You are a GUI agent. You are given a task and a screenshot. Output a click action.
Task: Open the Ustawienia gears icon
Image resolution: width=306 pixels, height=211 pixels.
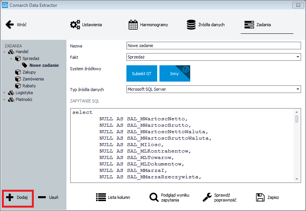point(75,25)
